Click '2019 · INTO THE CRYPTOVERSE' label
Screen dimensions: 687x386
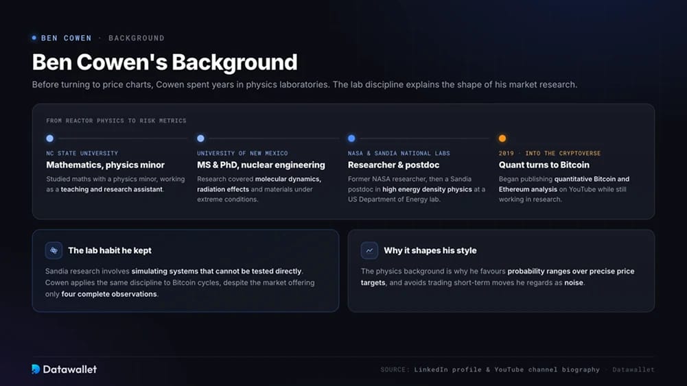click(x=550, y=153)
